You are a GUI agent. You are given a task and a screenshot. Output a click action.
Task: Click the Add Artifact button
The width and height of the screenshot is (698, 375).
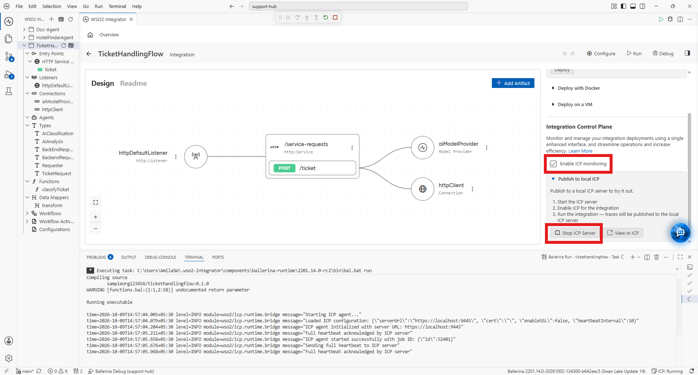click(513, 83)
